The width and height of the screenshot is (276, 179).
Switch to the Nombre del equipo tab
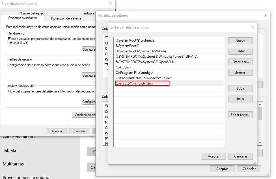pyautogui.click(x=32, y=13)
